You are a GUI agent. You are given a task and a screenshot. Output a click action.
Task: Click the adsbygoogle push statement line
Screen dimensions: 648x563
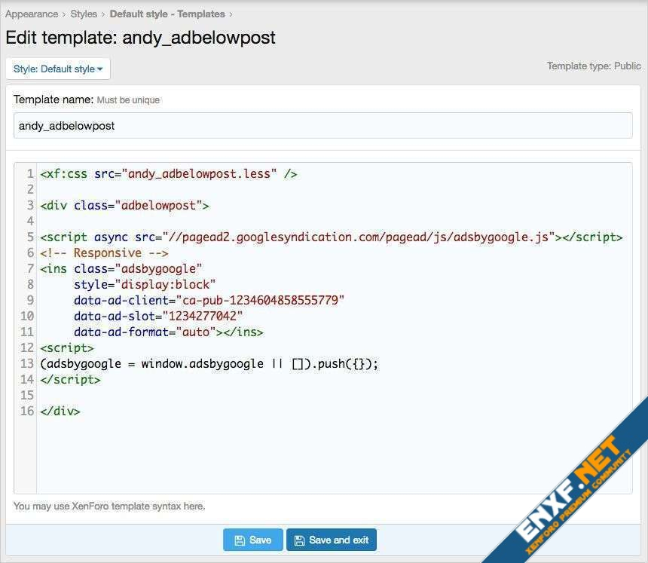point(209,364)
